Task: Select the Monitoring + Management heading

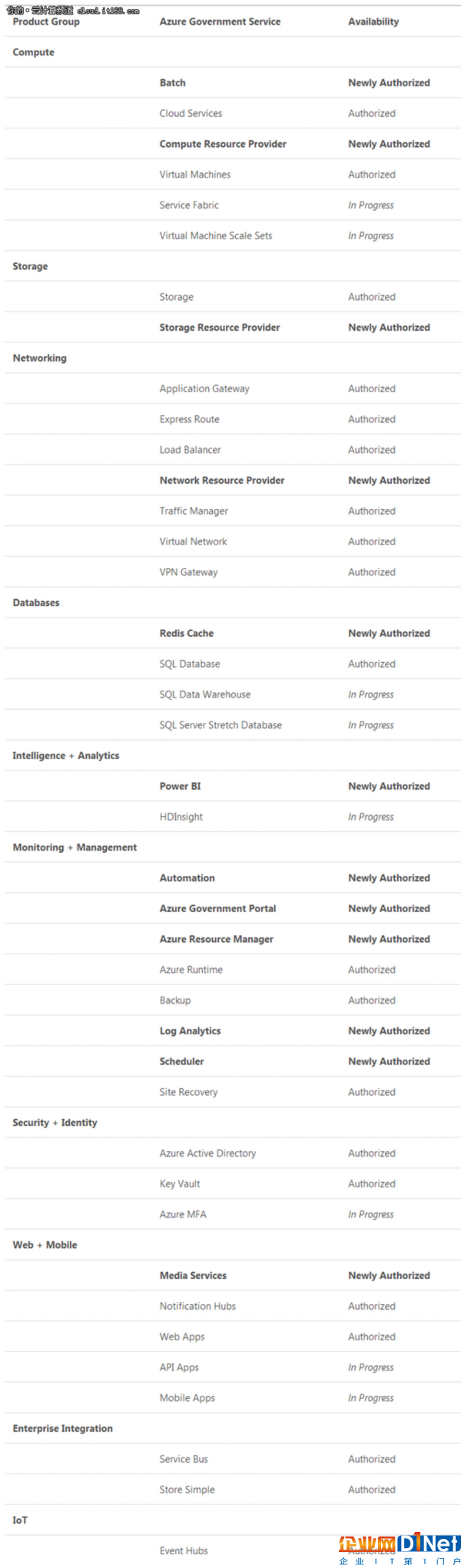Action: (75, 847)
